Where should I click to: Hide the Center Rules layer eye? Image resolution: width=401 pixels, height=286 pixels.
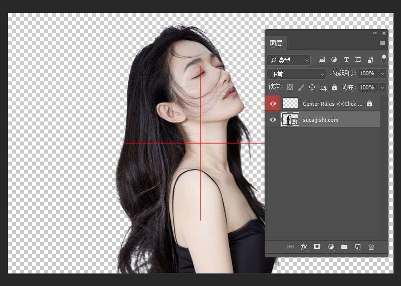[x=273, y=103]
